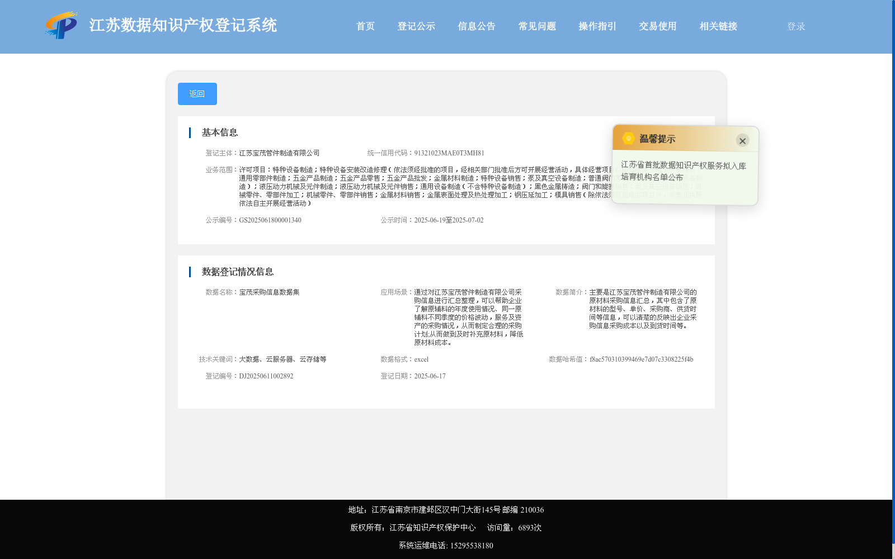Click the data format value excel
The image size is (895, 559).
click(421, 359)
